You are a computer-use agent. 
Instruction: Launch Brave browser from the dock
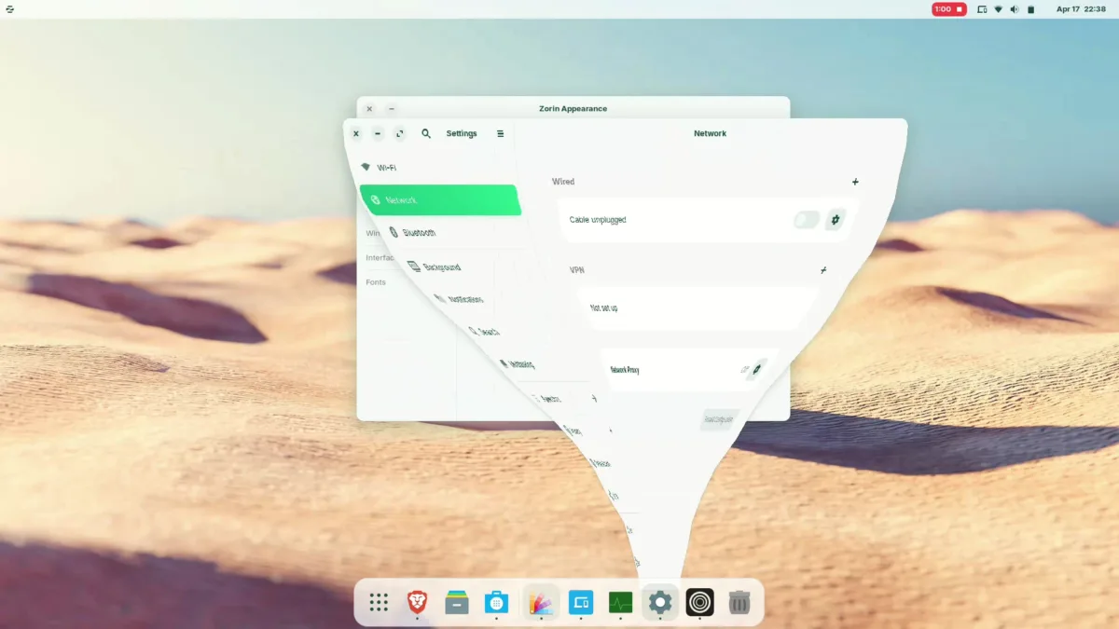[417, 602]
